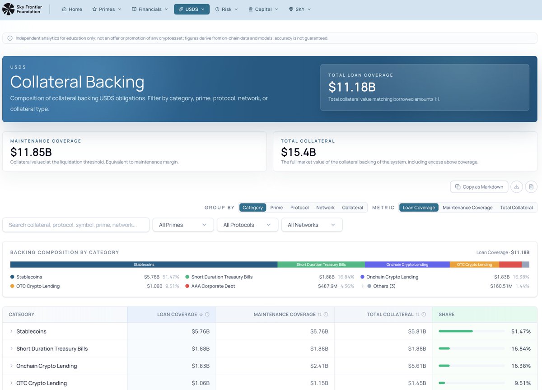The height and width of the screenshot is (390, 542).
Task: Click the Short Duration Treasury Bills bar segment
Action: coord(321,265)
